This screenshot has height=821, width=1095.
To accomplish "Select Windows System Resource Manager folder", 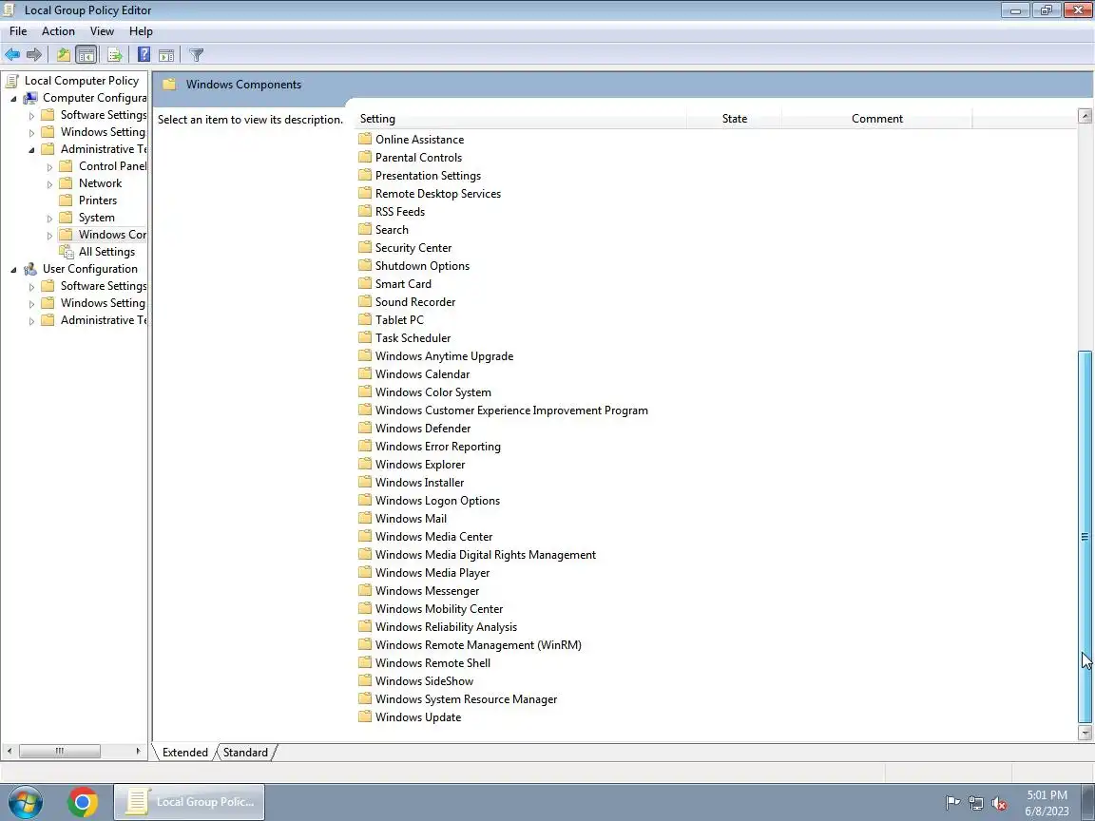I will [466, 698].
